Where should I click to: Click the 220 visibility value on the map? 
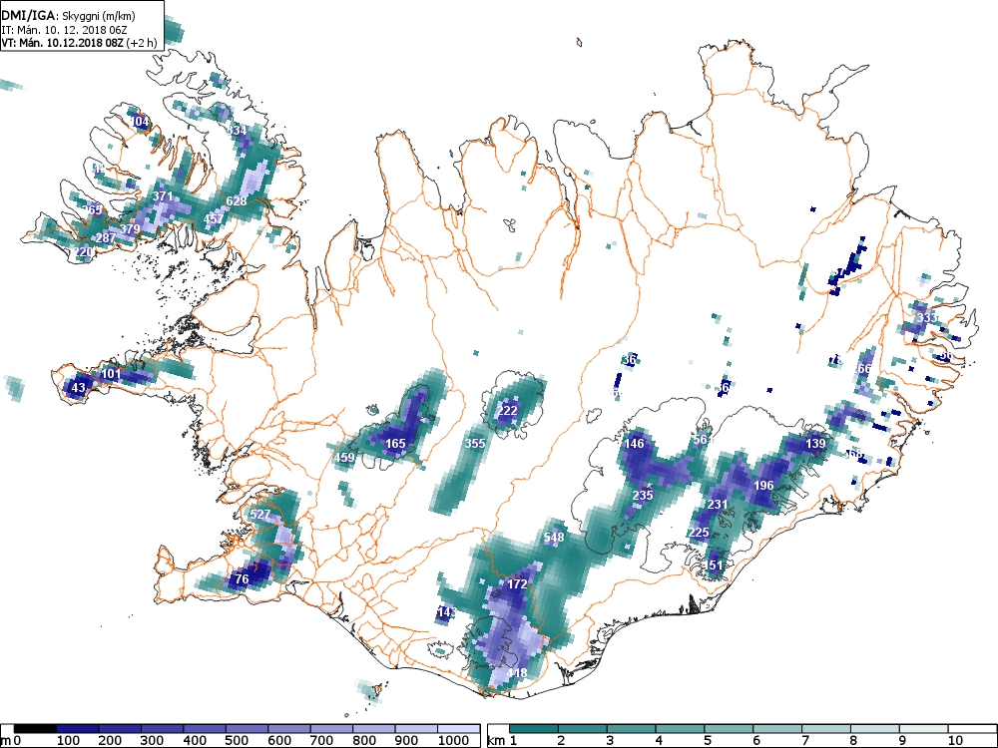coord(84,252)
